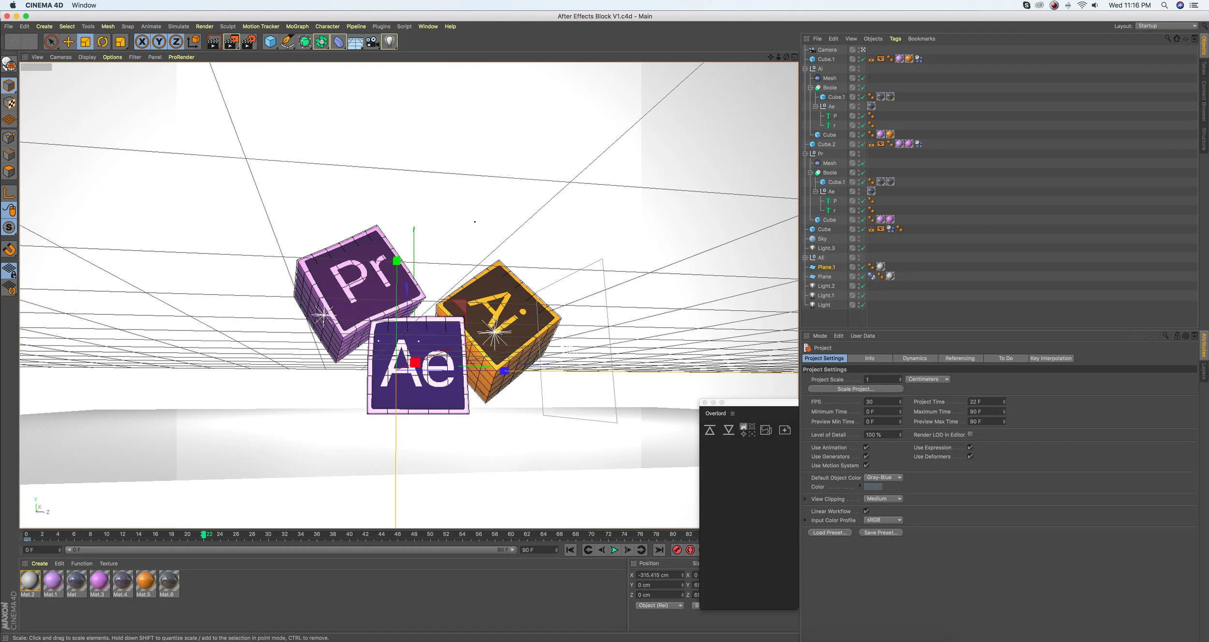
Task: Activate the highlighted Scale tool
Action: pyautogui.click(x=86, y=42)
